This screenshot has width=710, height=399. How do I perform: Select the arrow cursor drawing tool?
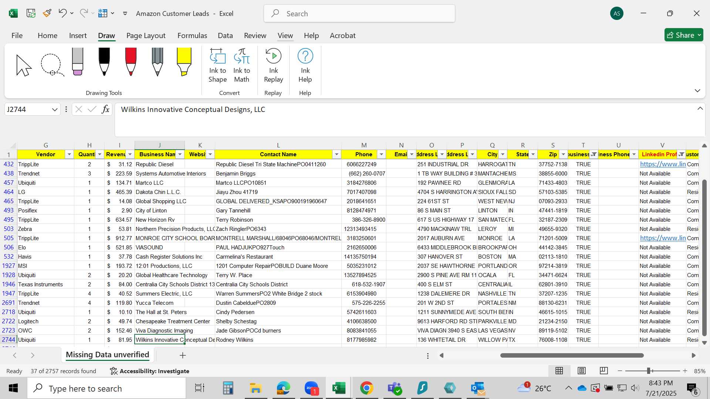coord(24,65)
